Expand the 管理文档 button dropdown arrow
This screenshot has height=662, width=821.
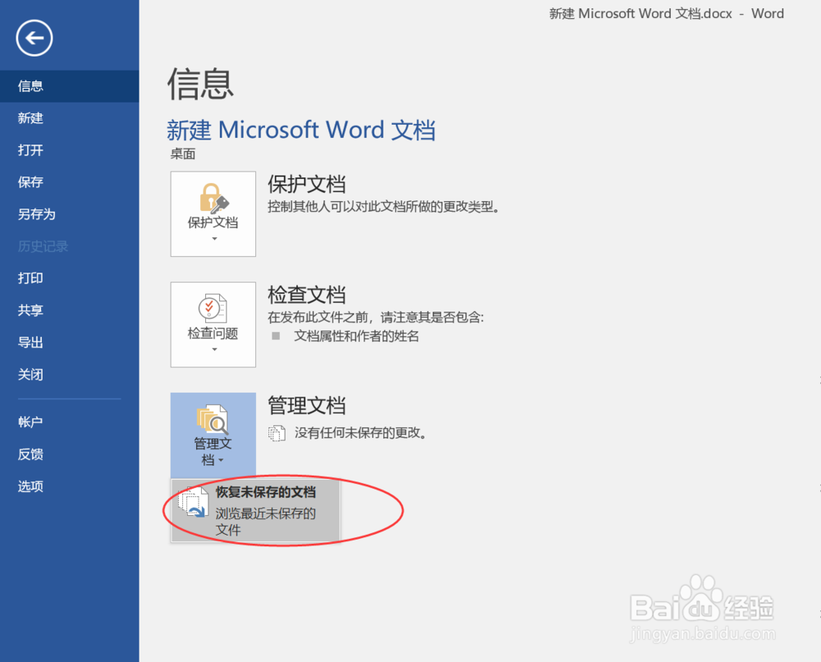pos(221,461)
